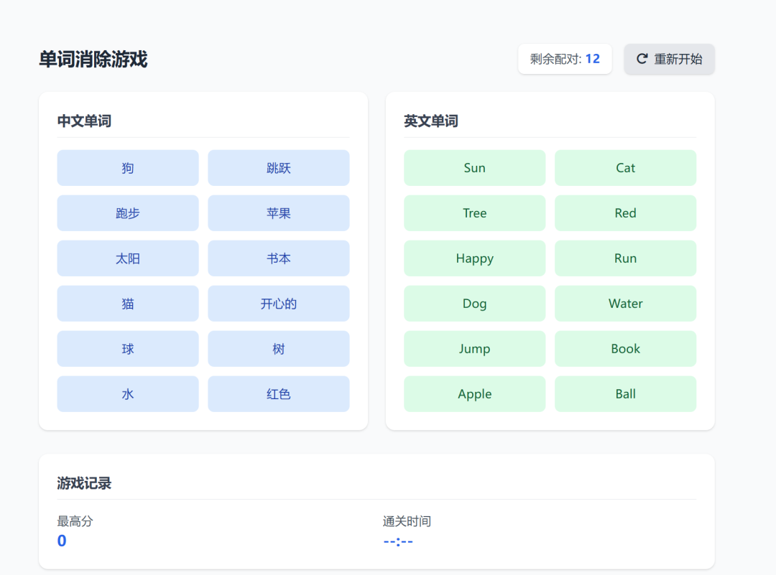Viewport: 776px width, 575px height.
Task: Click the 红色 word card
Action: [278, 393]
